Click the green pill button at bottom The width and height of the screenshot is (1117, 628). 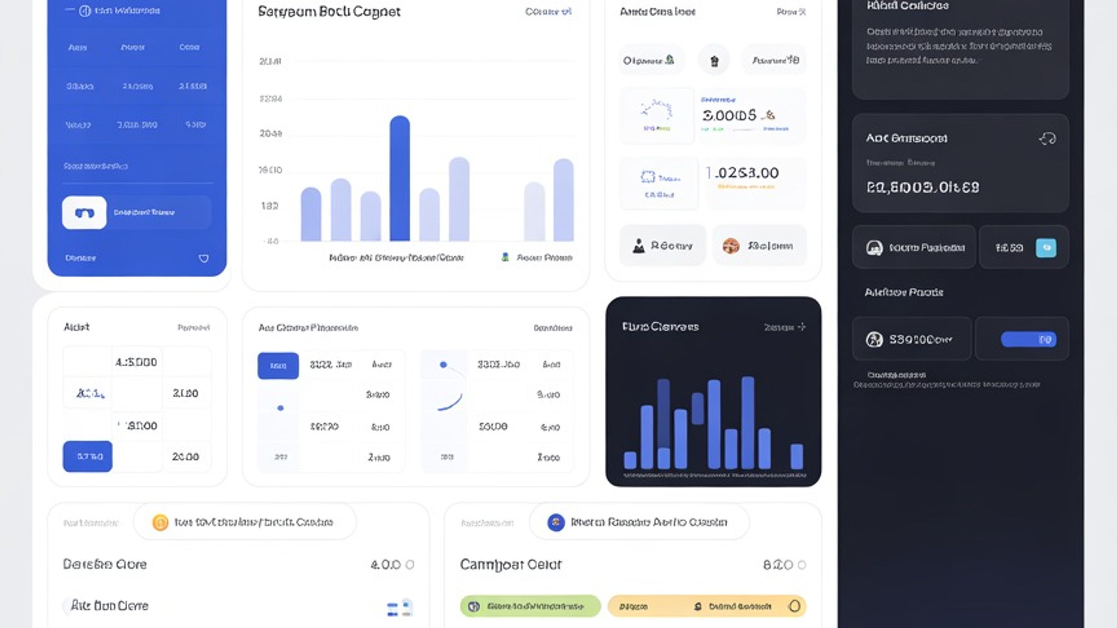pyautogui.click(x=530, y=606)
